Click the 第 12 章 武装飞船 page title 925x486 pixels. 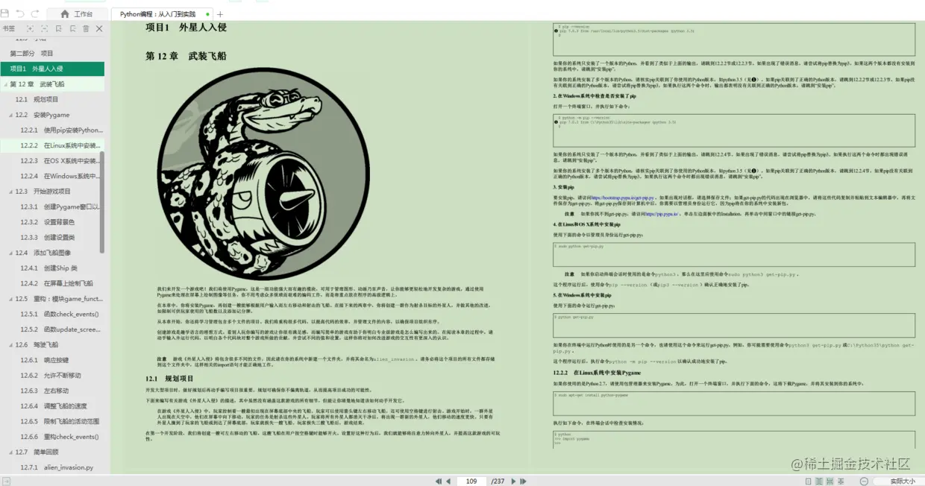coord(185,56)
